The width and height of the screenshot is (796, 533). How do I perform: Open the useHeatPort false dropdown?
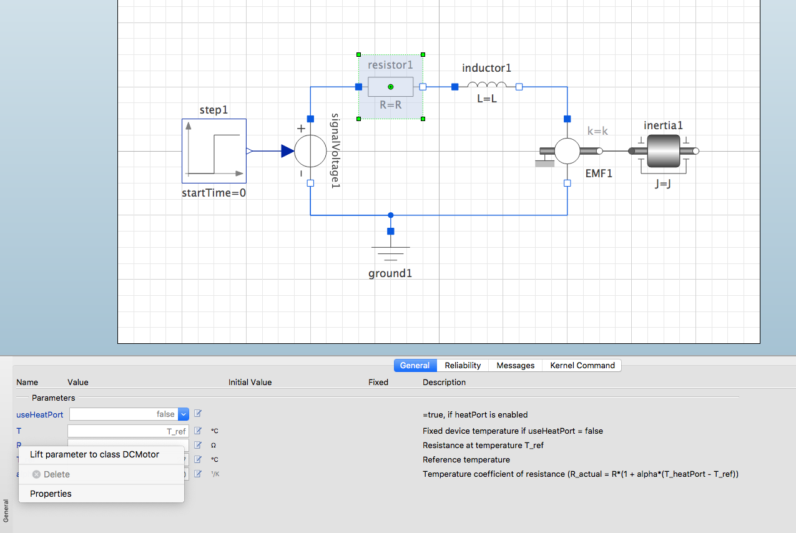click(183, 414)
